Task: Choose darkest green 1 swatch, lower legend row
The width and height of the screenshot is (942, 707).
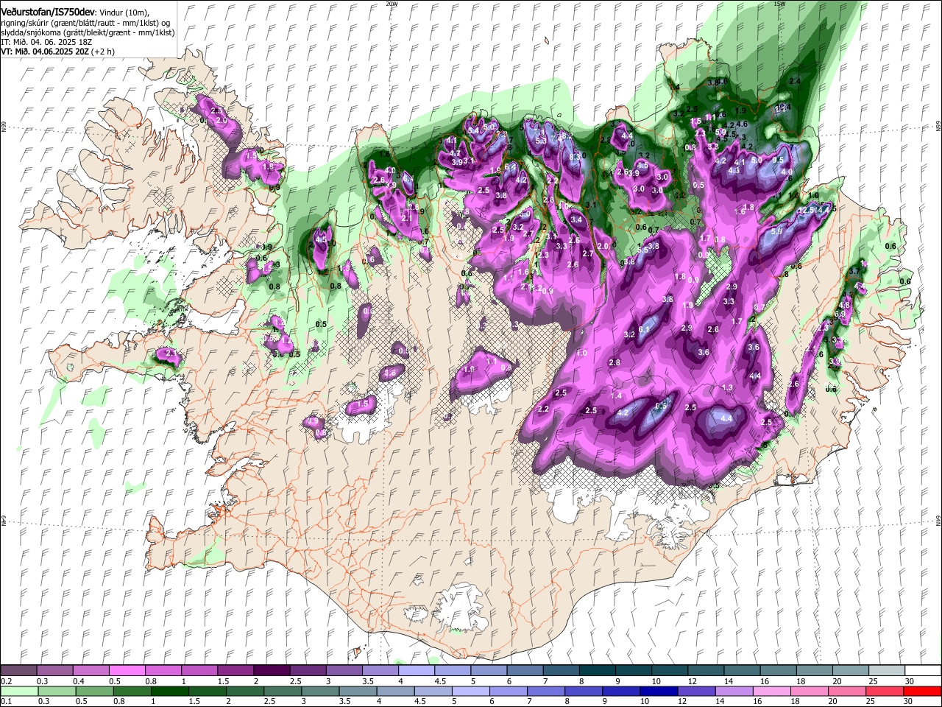Action: (169, 691)
